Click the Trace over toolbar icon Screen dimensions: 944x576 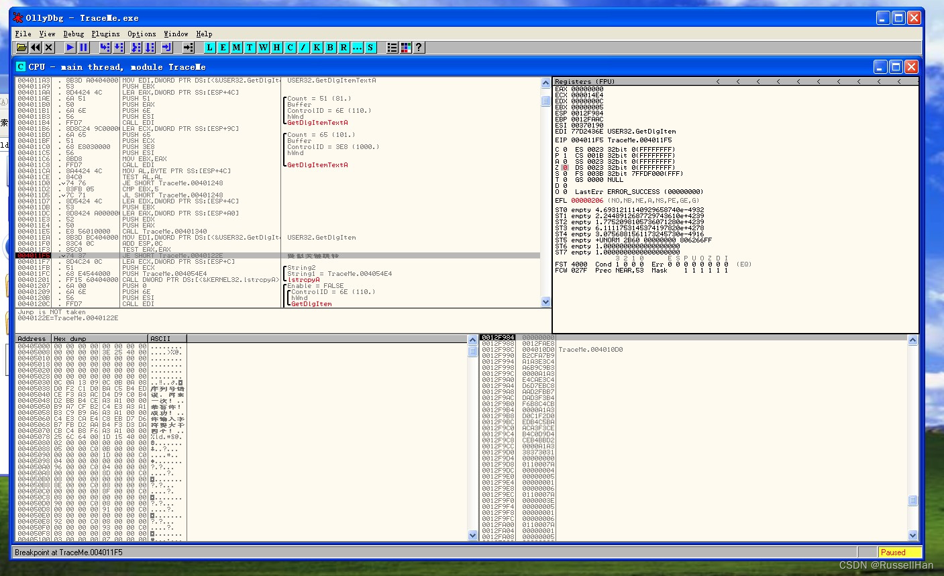click(x=149, y=48)
